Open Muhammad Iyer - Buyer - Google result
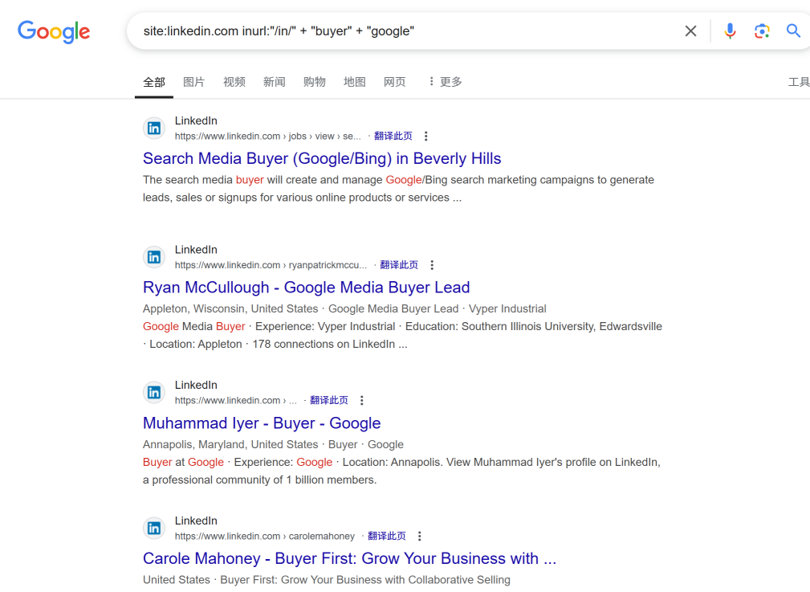Screen dimensions: 810x592 262,423
